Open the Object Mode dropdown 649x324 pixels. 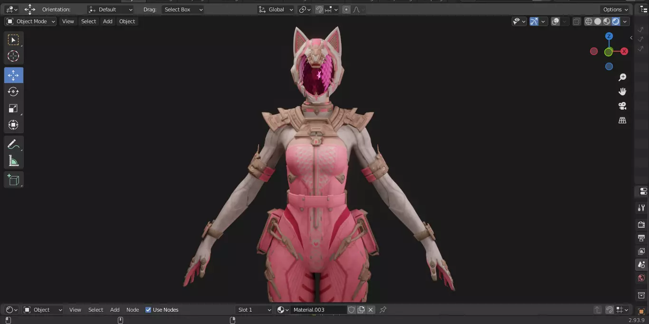(x=30, y=21)
